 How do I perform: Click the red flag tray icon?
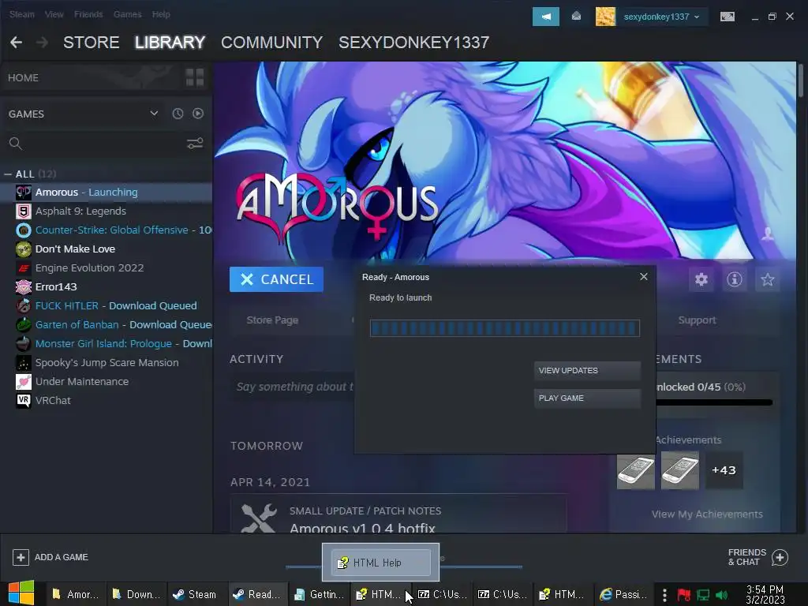click(x=684, y=595)
